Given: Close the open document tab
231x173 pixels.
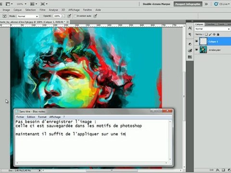Looking at the screenshot, I should tap(67, 22).
